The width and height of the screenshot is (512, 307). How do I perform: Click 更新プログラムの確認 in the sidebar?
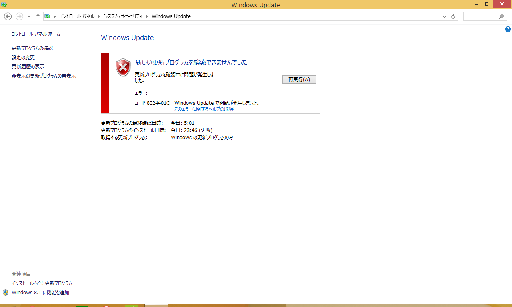[32, 48]
